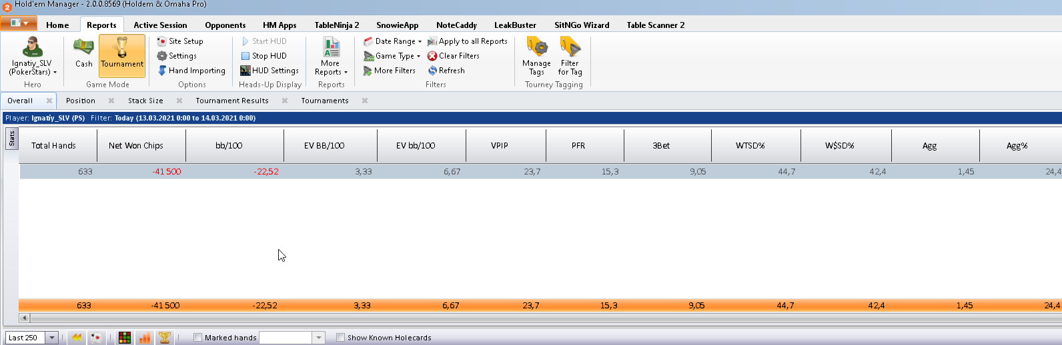
Task: Open Filter for Tag
Action: click(x=570, y=56)
